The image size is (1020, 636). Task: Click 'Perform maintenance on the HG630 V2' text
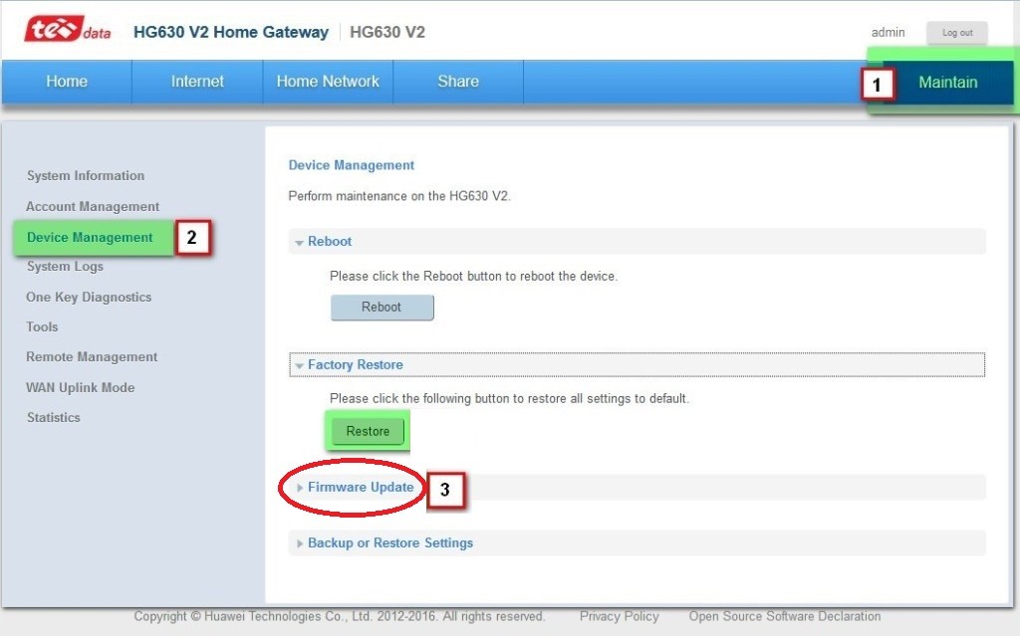tap(399, 196)
